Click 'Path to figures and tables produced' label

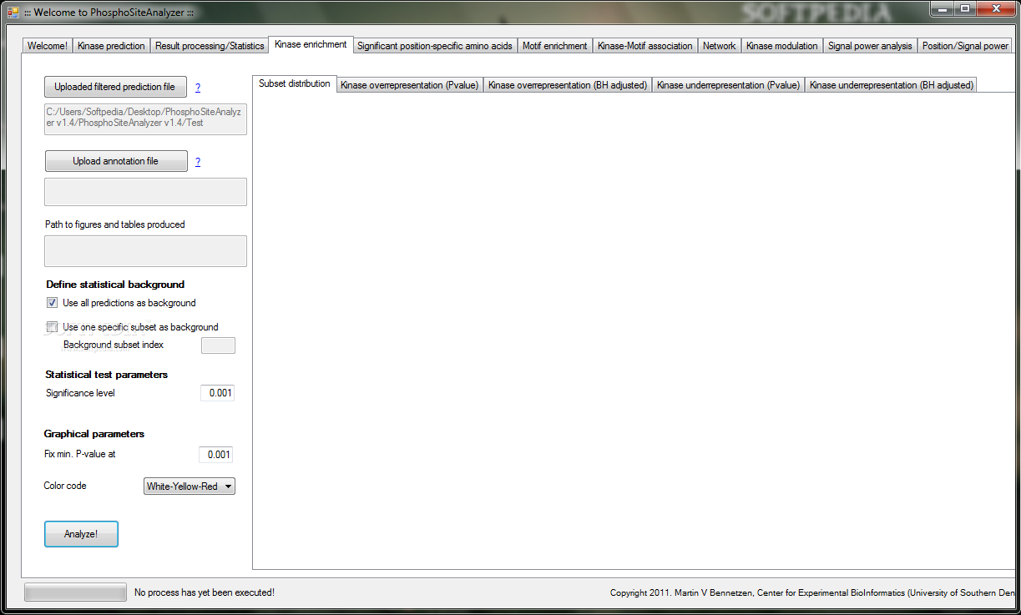(115, 224)
